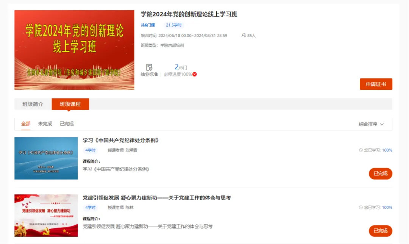Show only 已完成 courses filter

point(67,124)
